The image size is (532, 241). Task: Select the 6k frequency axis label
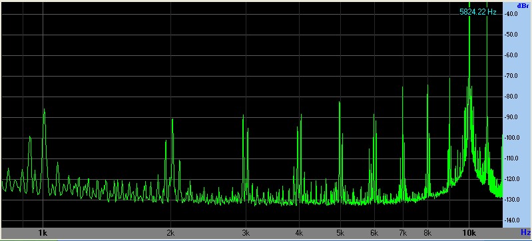point(374,233)
